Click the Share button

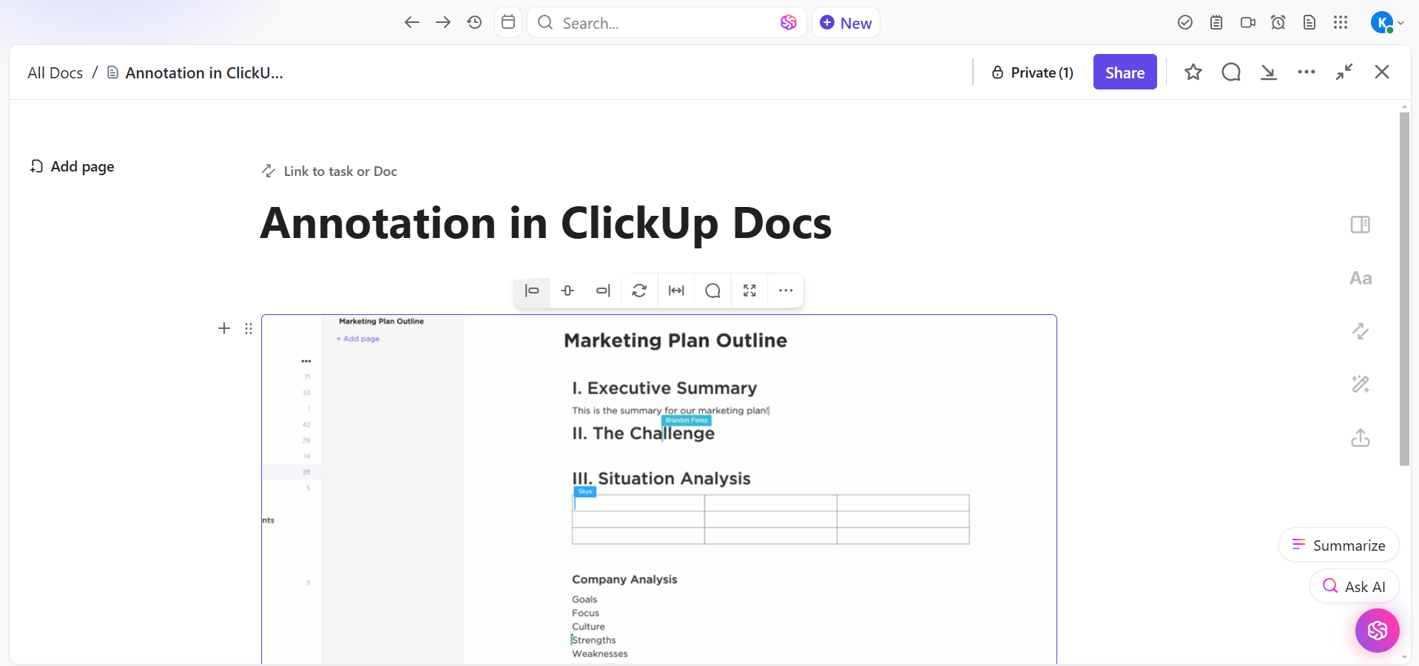[x=1125, y=72]
